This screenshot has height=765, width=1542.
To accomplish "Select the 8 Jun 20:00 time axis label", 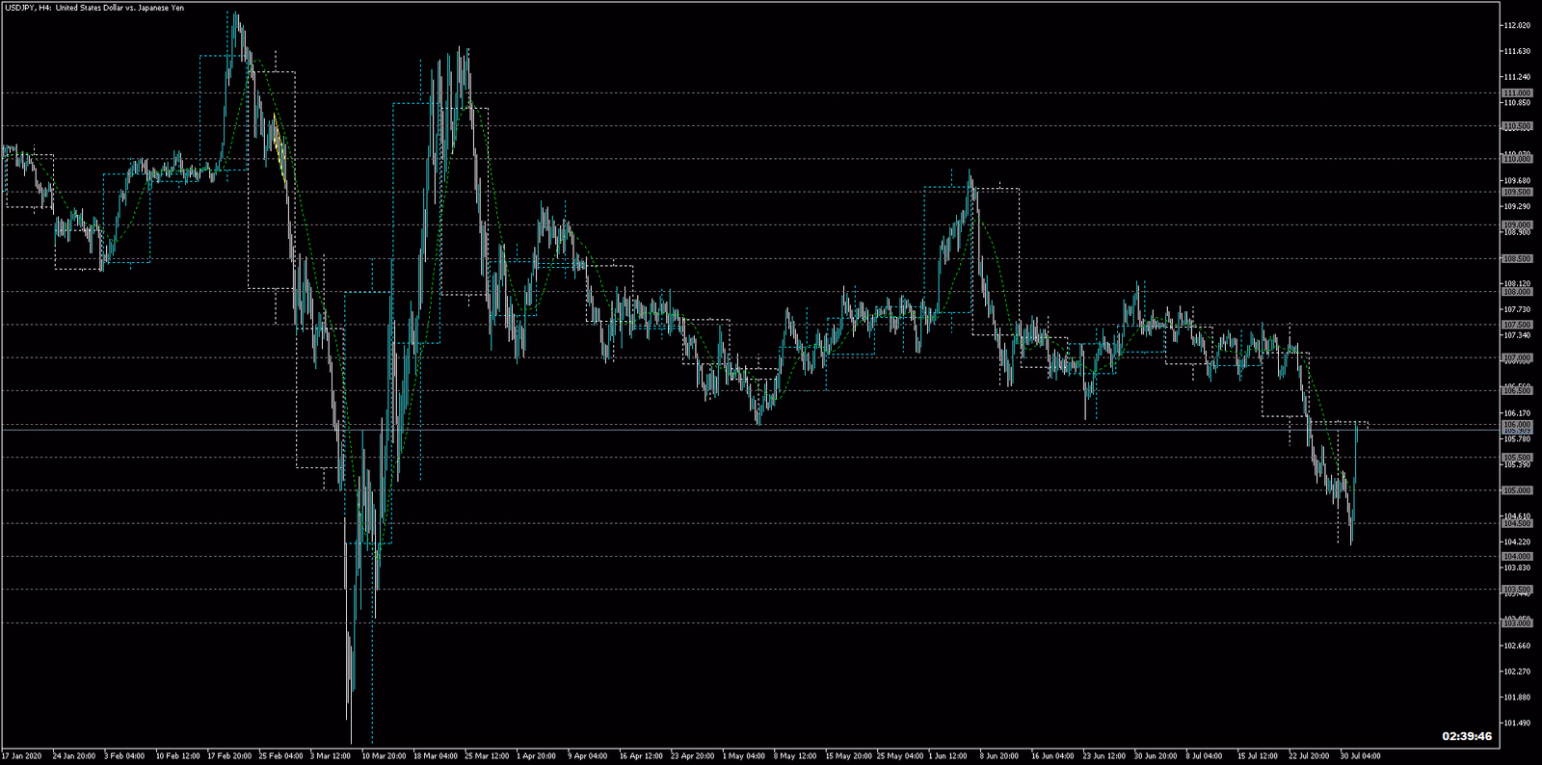I will click(999, 756).
